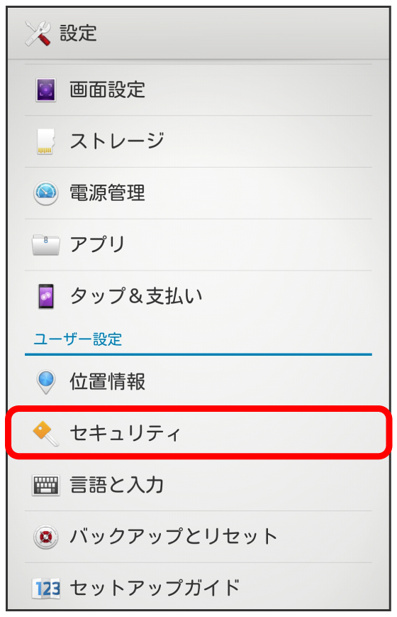Open the 画面設定 menu item
This screenshot has width=397, height=617.
coord(198,89)
